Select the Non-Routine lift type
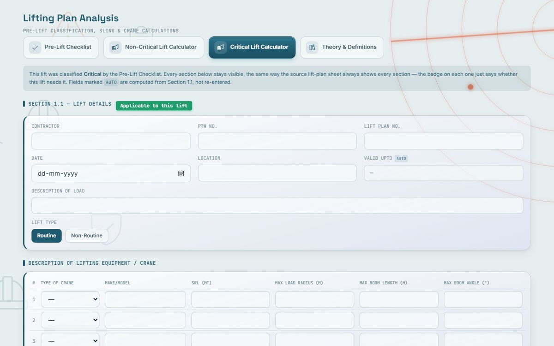This screenshot has height=346, width=554. pyautogui.click(x=87, y=236)
